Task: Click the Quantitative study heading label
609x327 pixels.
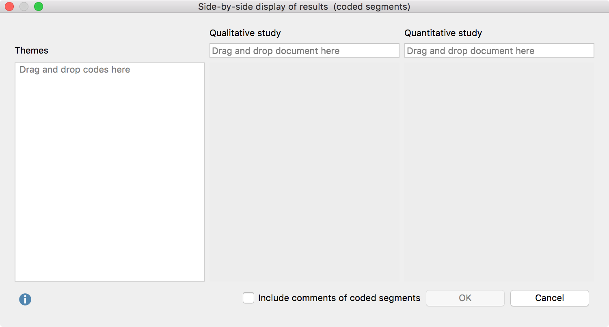Action: pos(443,33)
